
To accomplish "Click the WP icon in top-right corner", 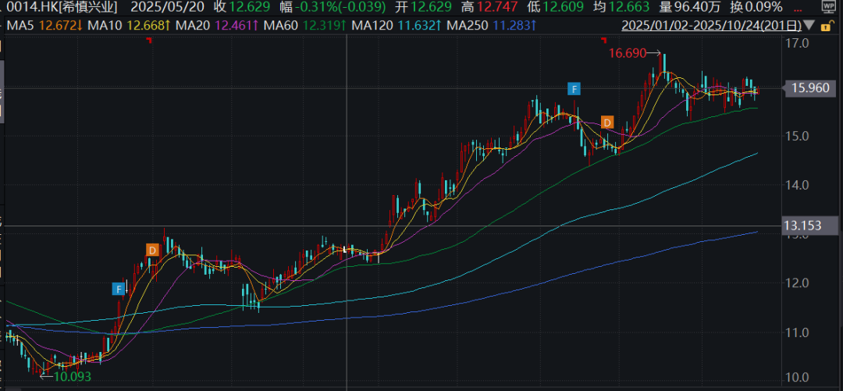I will click(829, 7).
